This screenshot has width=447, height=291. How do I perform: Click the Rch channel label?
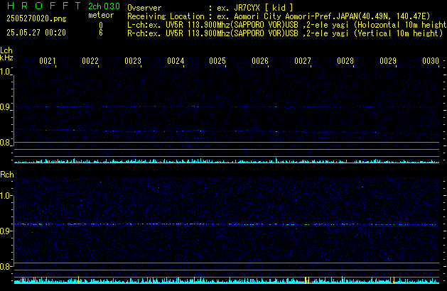(x=7, y=175)
